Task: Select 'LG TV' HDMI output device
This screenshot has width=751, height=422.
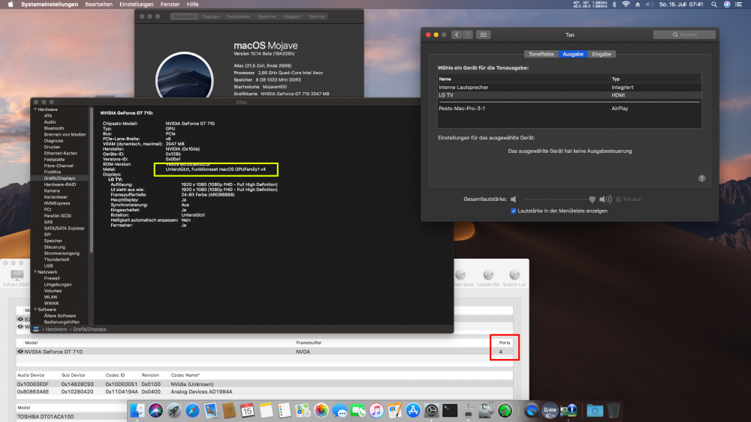Action: 569,95
